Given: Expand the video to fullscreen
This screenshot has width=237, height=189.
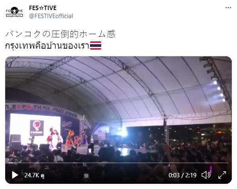Looking at the screenshot, I should tap(222, 175).
